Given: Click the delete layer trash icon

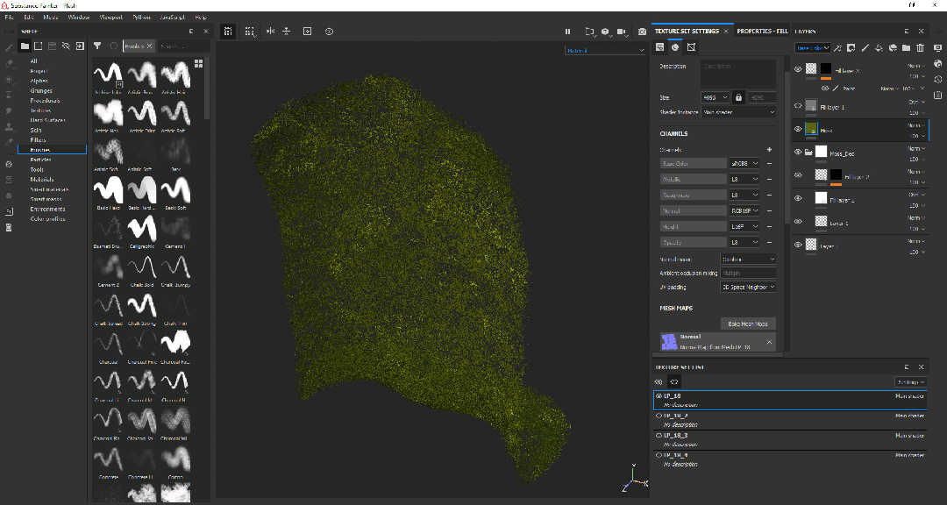Looking at the screenshot, I should click(920, 47).
